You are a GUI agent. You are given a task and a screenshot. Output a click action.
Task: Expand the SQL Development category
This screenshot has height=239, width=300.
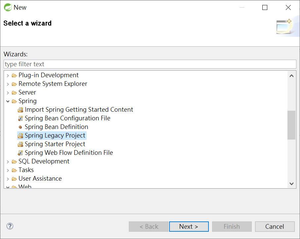(x=8, y=162)
